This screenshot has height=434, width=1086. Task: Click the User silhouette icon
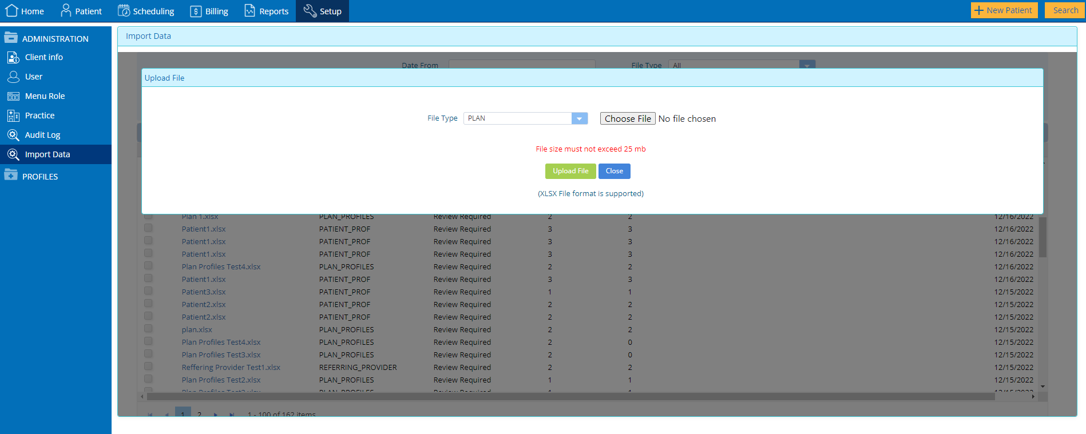point(13,77)
